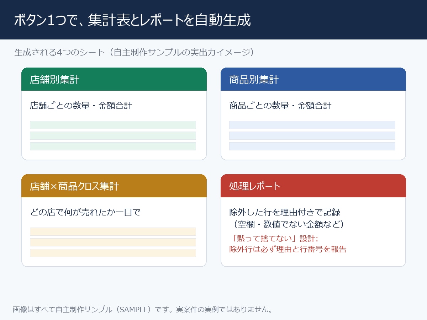The height and width of the screenshot is (320, 427).
Task: Click the title ボタン1つで、集計表とレポートを自動生成
Action: tap(132, 20)
